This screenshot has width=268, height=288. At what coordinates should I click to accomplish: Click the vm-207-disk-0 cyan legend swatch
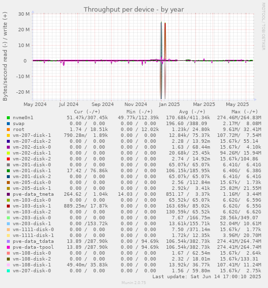click(8, 271)
